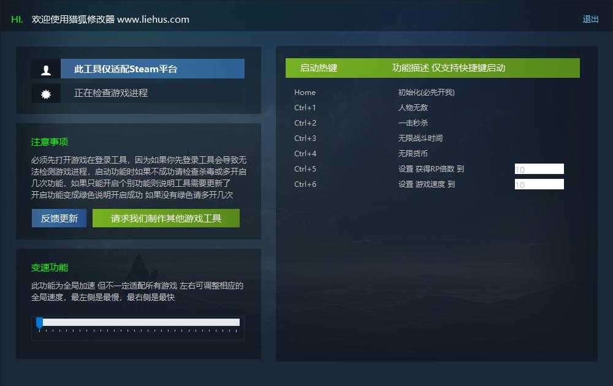The height and width of the screenshot is (386, 613).
Task: Click the user profile icon
Action: (x=46, y=69)
